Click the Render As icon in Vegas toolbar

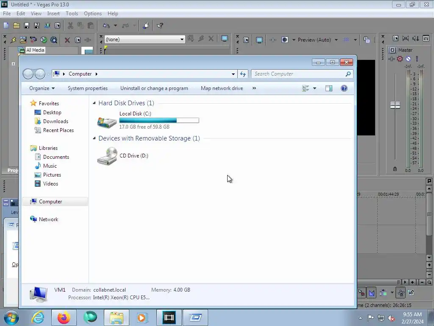pyautogui.click(x=47, y=25)
